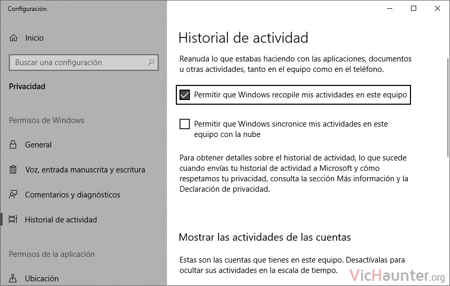Click the Ubicación location icon
Viewport: 450px width, 286px height.
[12, 278]
